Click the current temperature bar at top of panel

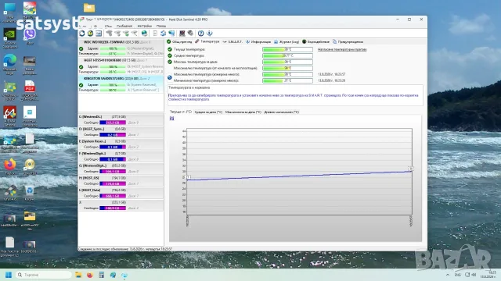[287, 49]
